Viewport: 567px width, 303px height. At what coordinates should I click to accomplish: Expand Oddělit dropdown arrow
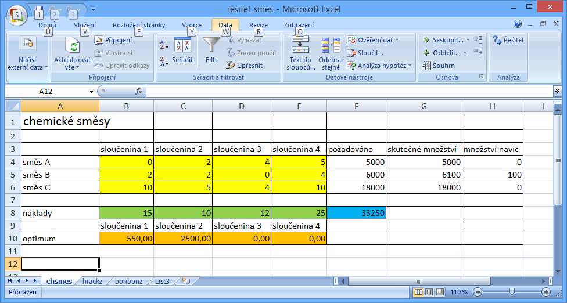tap(465, 53)
